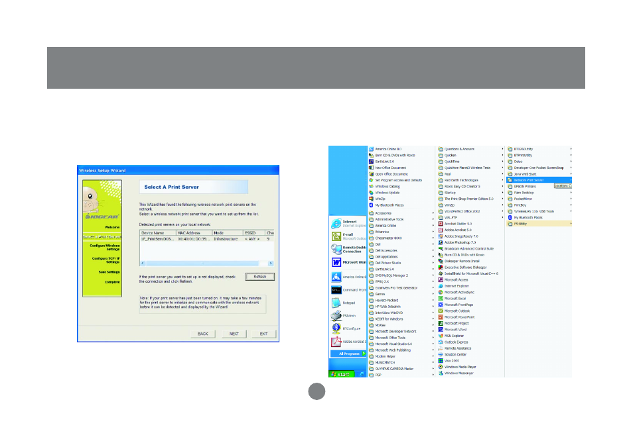Click the Adobe Acrobat icon in Start menu
Image resolution: width=633 pixels, height=439 pixels.
[336, 342]
